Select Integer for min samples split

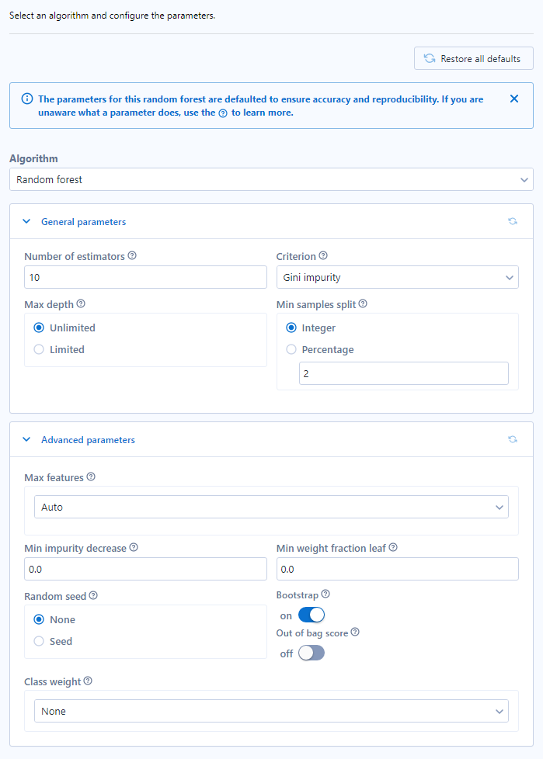pyautogui.click(x=291, y=328)
